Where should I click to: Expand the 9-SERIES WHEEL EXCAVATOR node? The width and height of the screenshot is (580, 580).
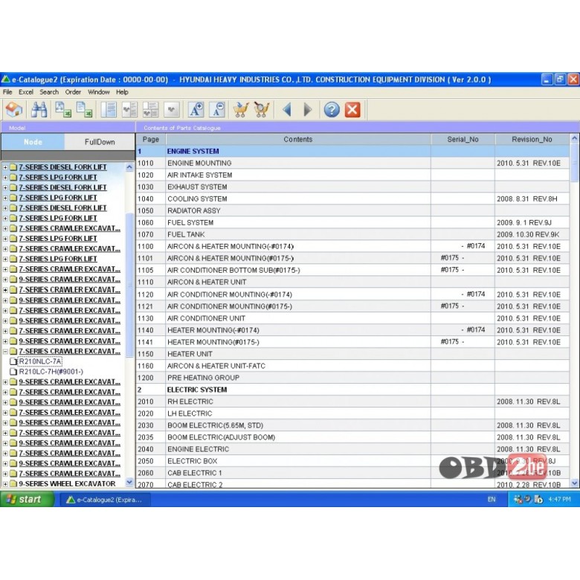pyautogui.click(x=5, y=483)
